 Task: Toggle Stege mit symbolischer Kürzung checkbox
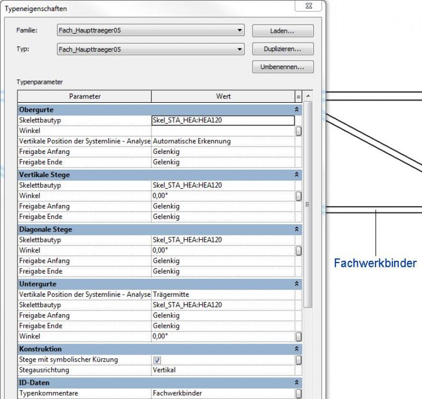point(157,360)
